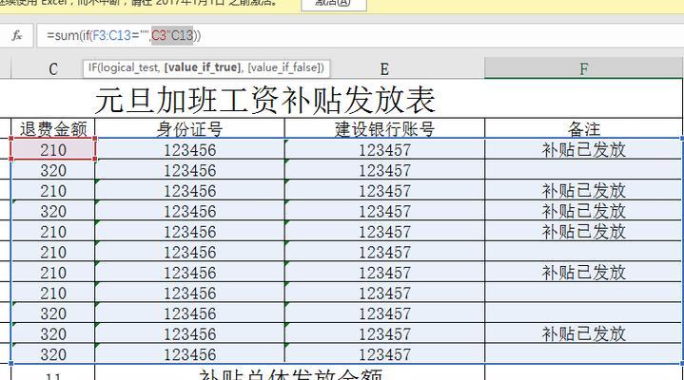The height and width of the screenshot is (380, 684).
Task: Select the bottom cell showing 11
Action: tap(53, 373)
